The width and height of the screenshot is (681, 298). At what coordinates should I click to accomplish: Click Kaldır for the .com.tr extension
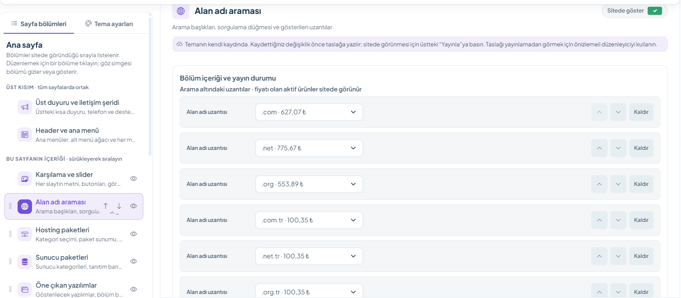pyautogui.click(x=641, y=220)
